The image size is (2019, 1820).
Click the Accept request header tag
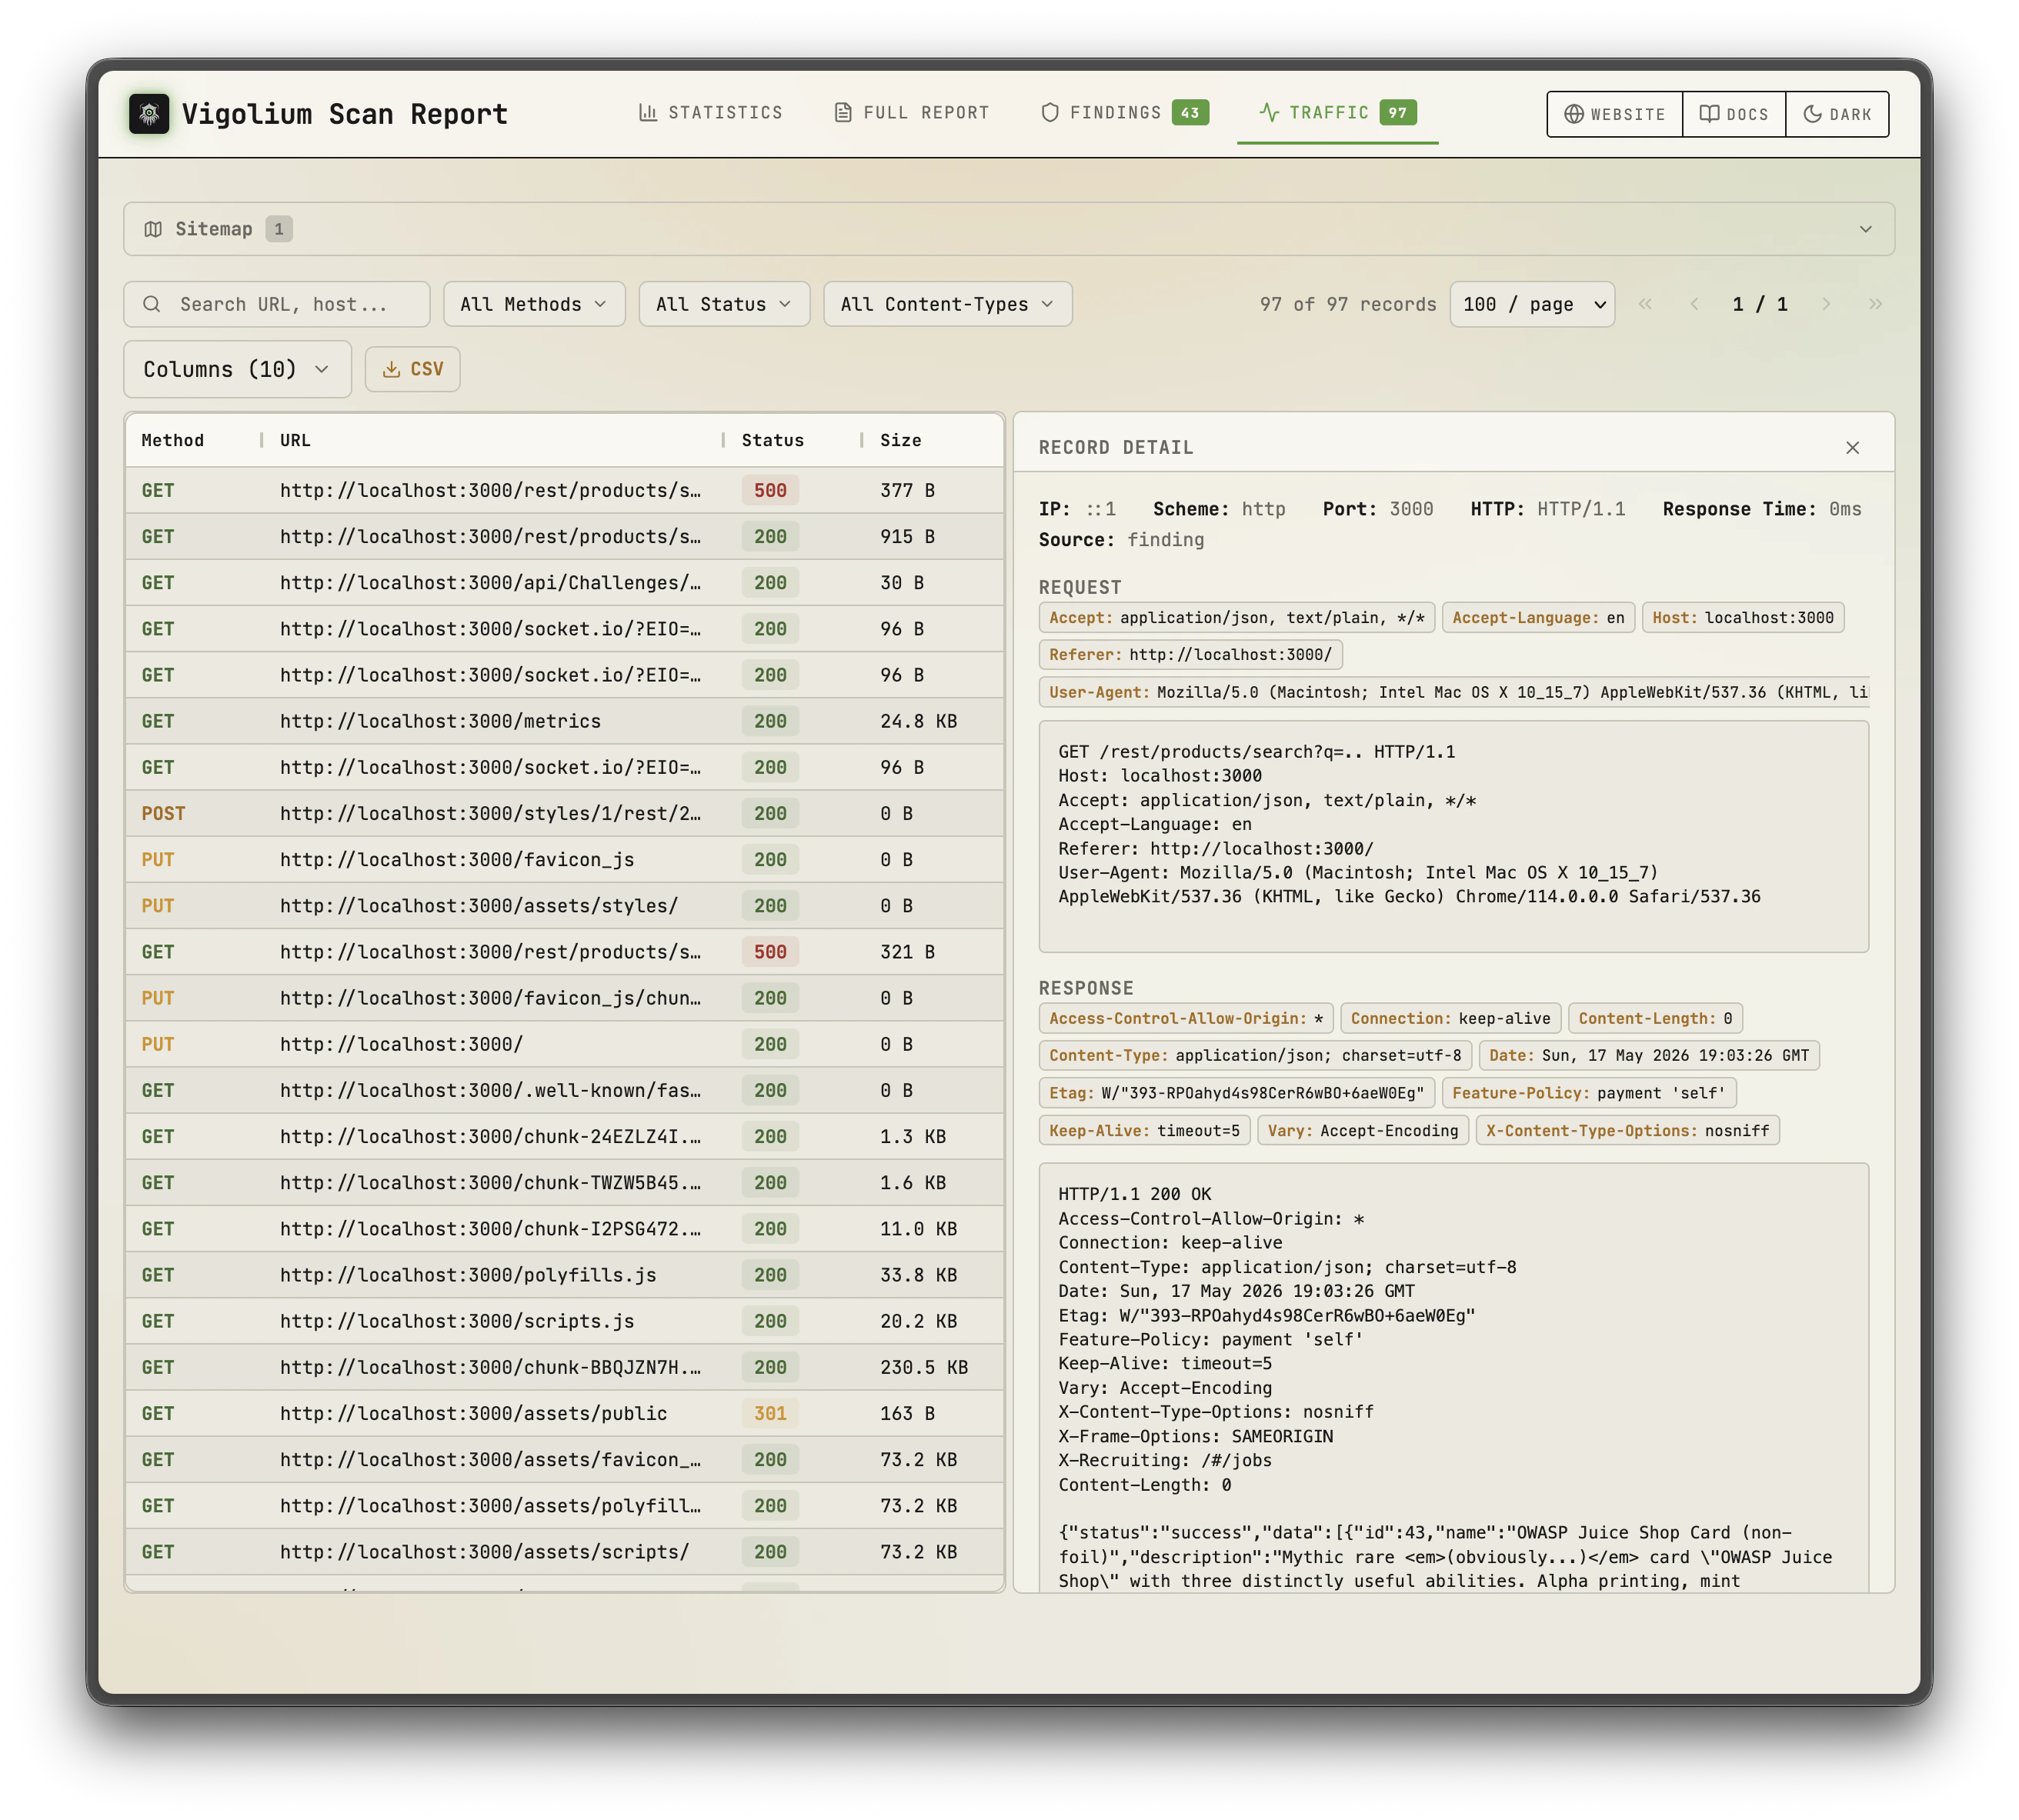click(1236, 617)
